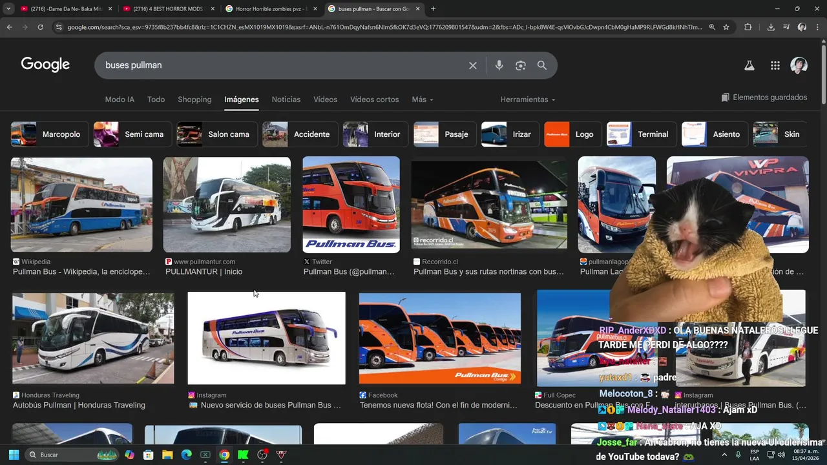
Task: Go back to the previous page
Action: (x=9, y=27)
